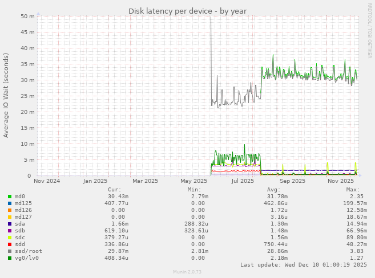Click the 'Cur:' column header
Image resolution: width=375 pixels, height=278 pixels.
[115, 190]
